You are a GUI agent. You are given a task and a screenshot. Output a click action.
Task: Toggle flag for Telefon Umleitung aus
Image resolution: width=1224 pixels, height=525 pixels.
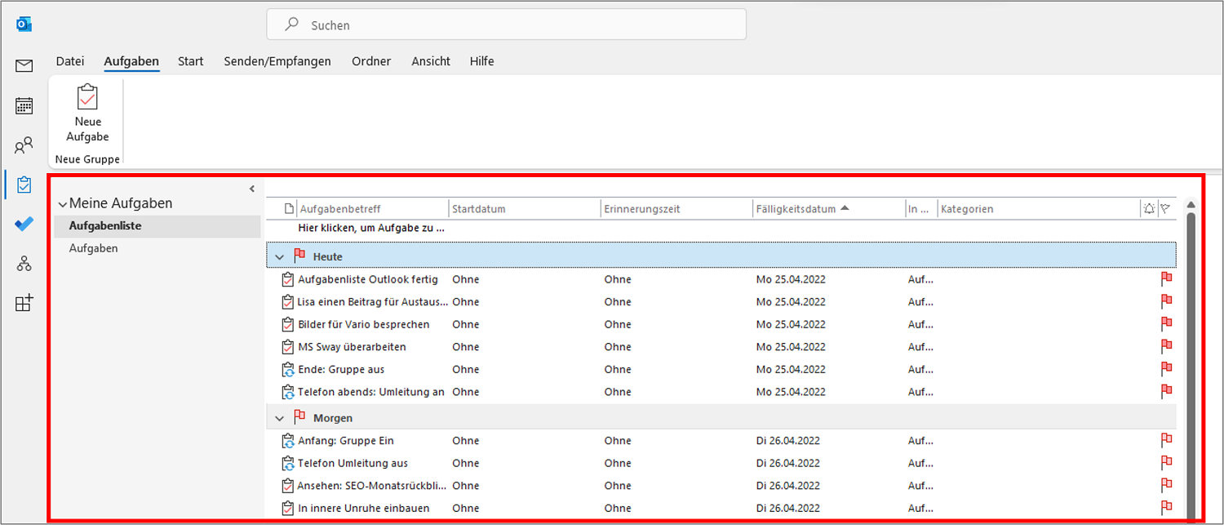point(1166,463)
